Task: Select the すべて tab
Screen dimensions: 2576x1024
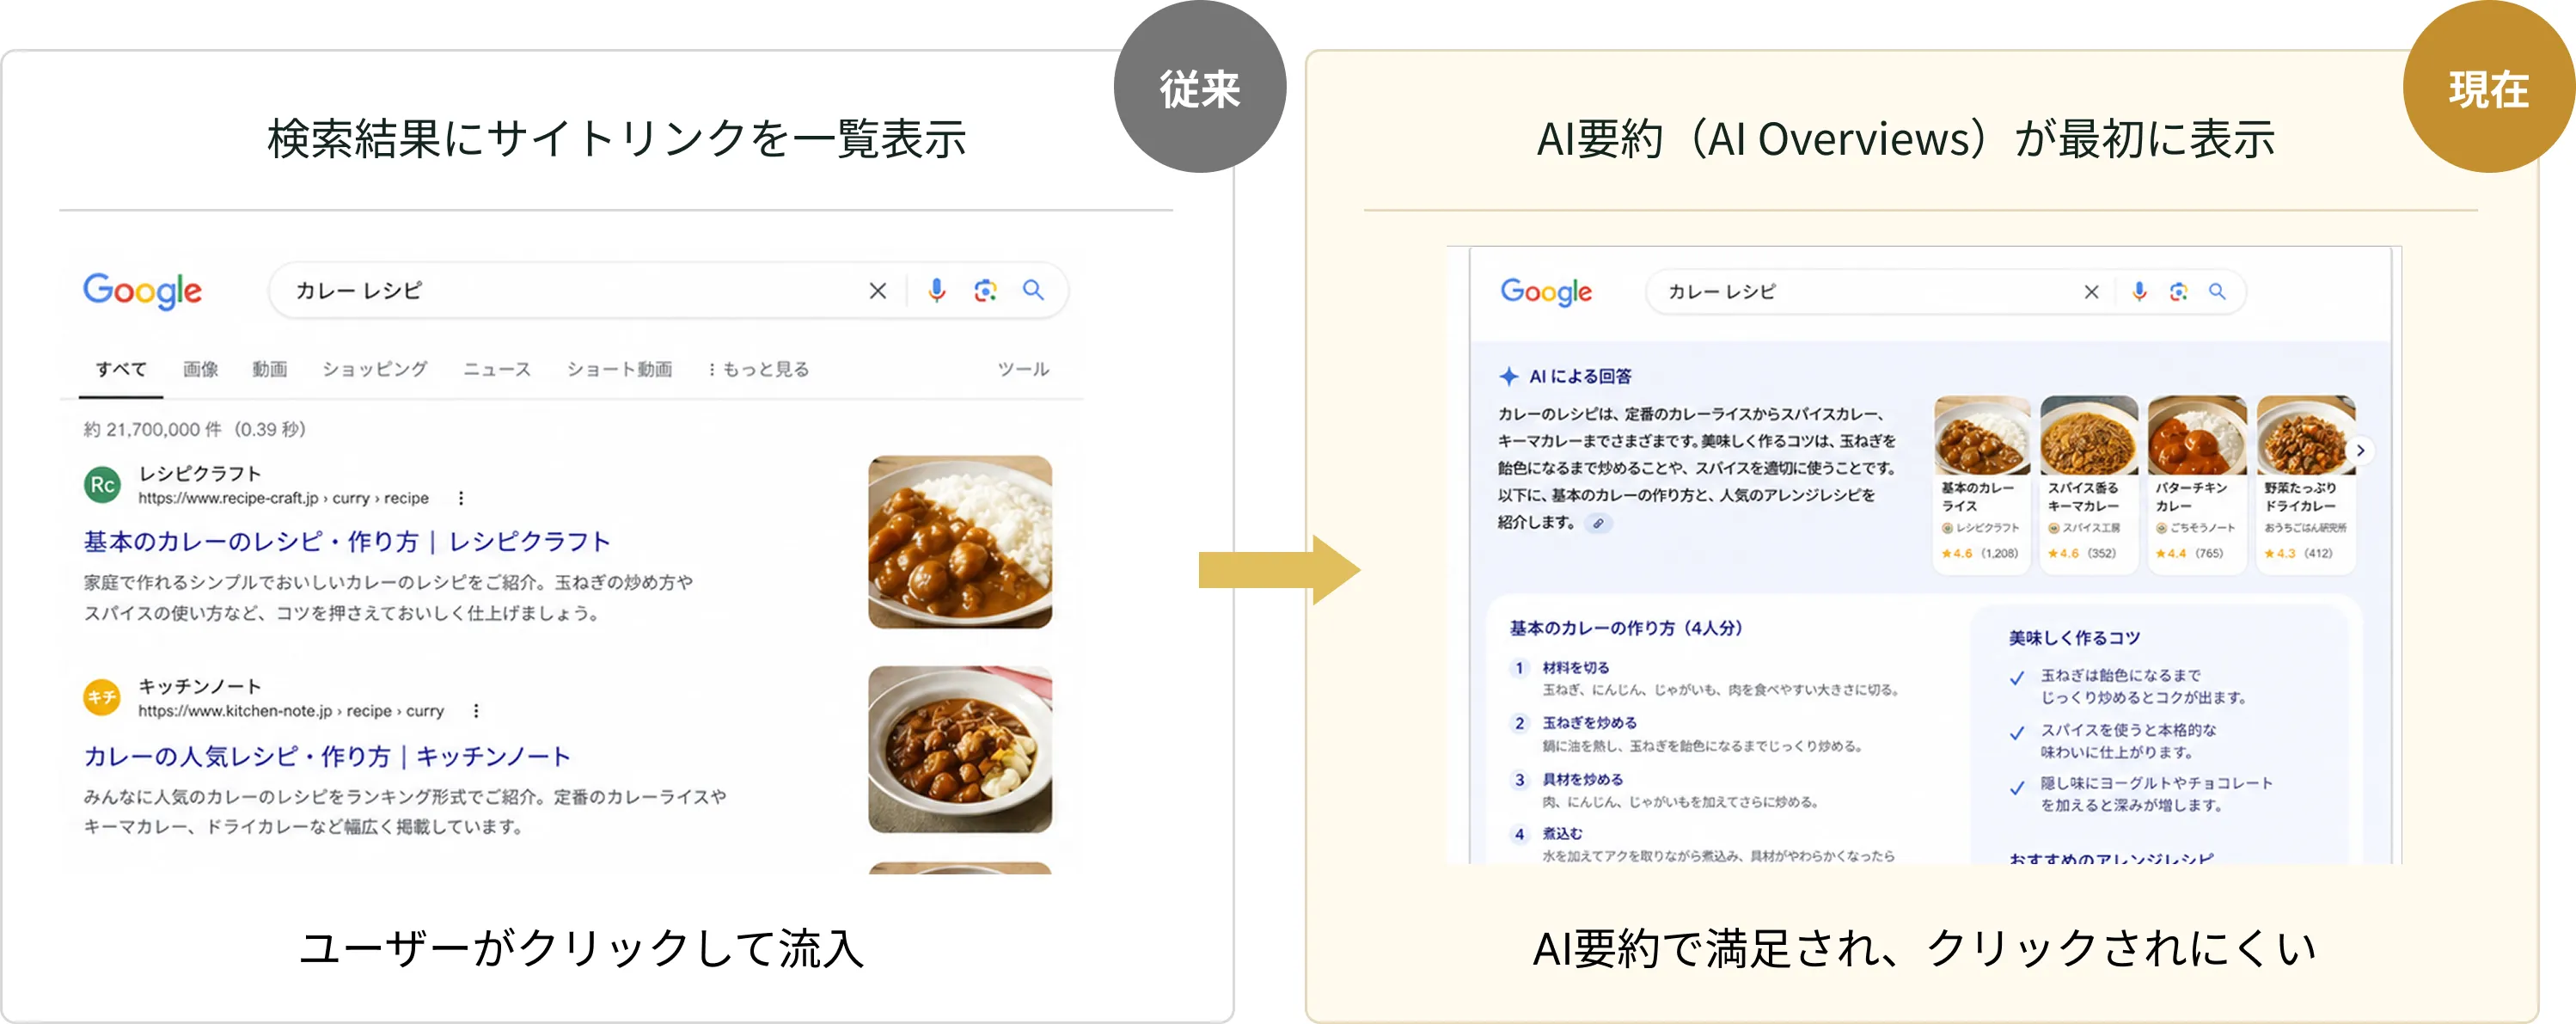Action: (121, 369)
